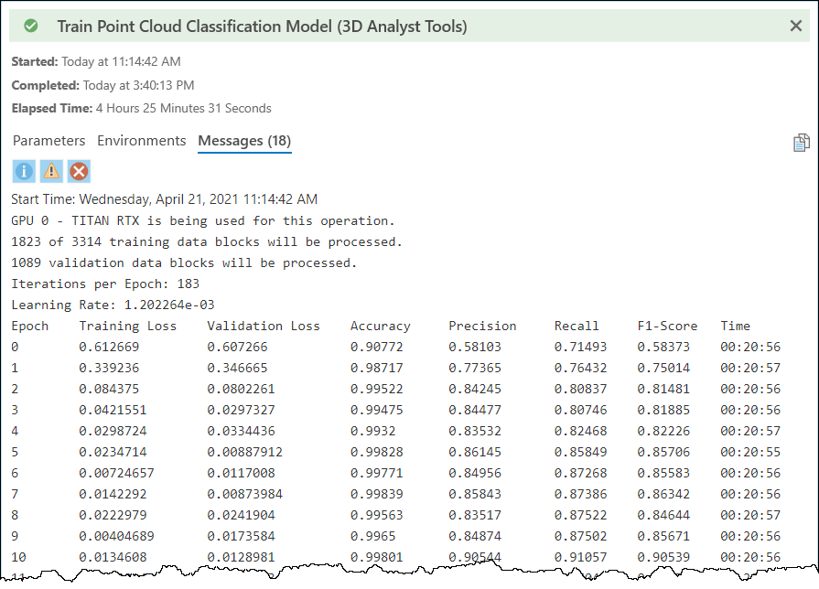Select the Messages (18) tab
819x589 pixels.
point(242,141)
